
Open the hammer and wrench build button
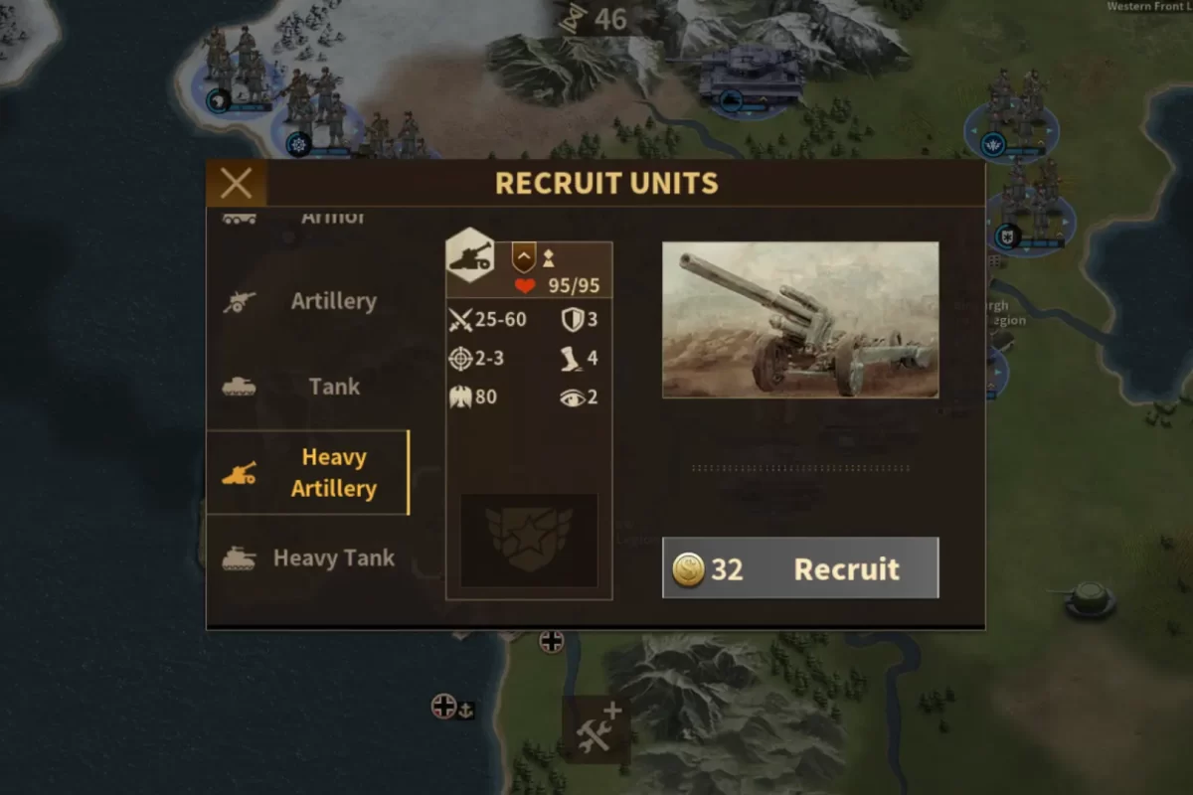click(x=596, y=729)
